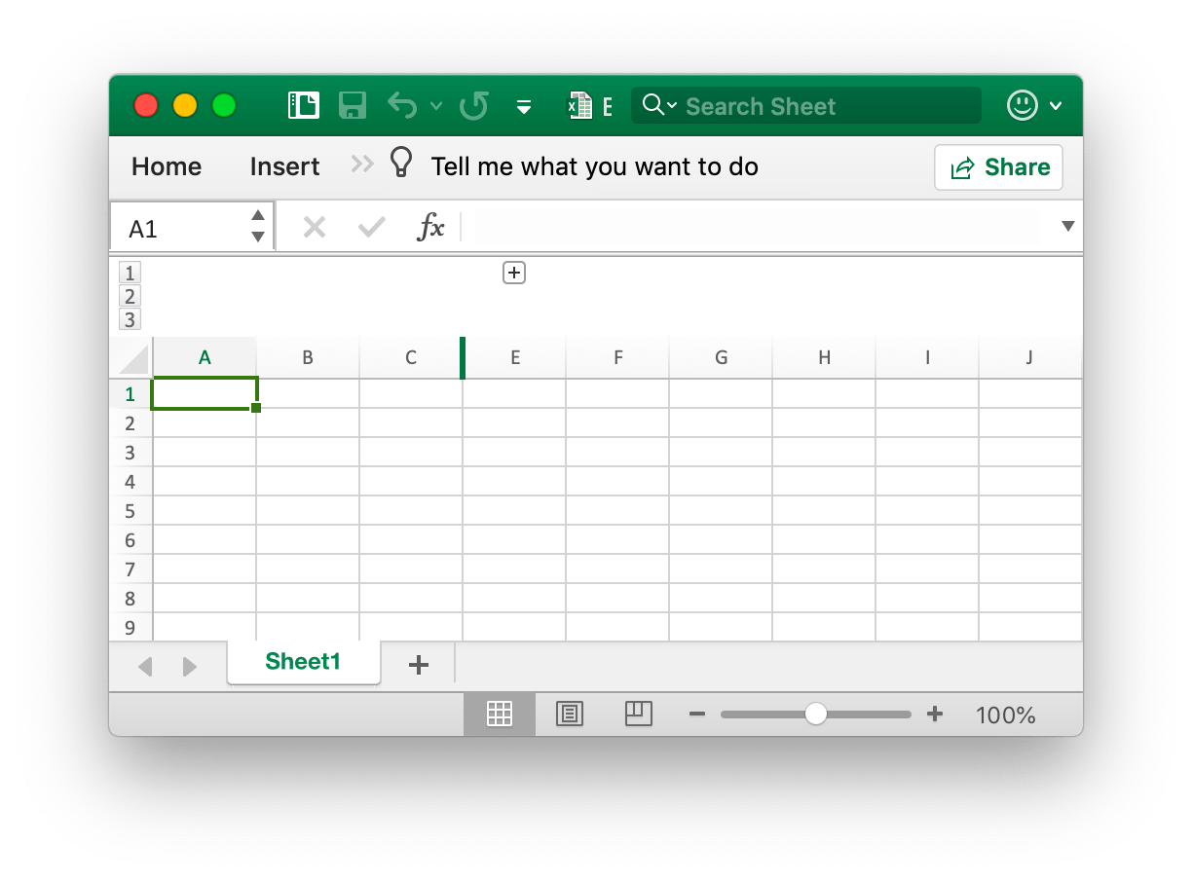Image resolution: width=1192 pixels, height=880 pixels.
Task: Select the Sheet1 tab
Action: 303,662
